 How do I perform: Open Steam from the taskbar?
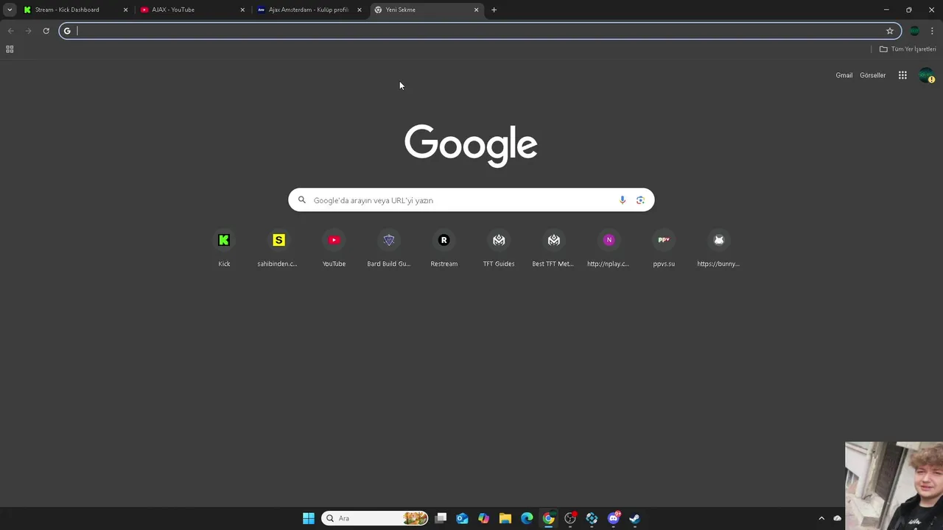click(634, 518)
